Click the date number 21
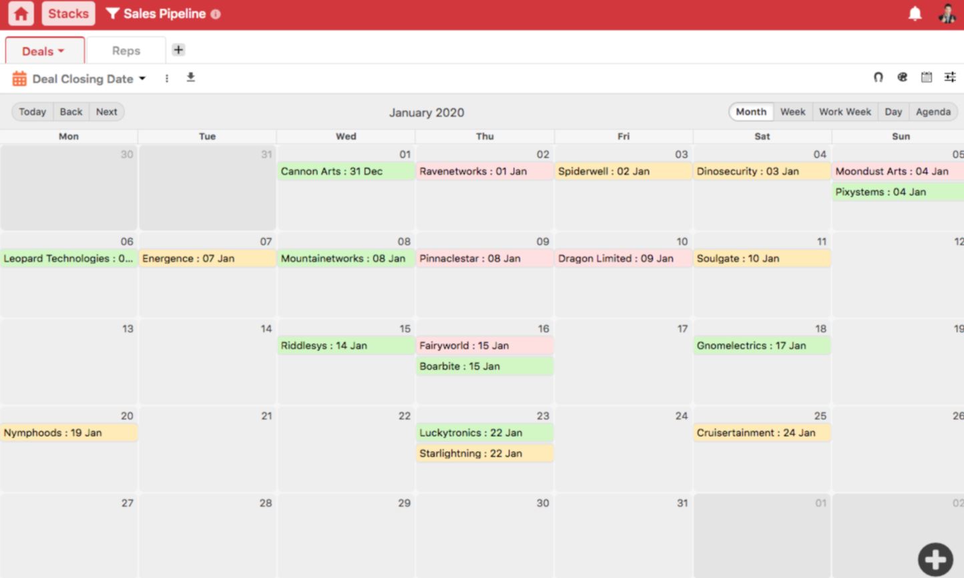The width and height of the screenshot is (964, 578). pos(266,416)
